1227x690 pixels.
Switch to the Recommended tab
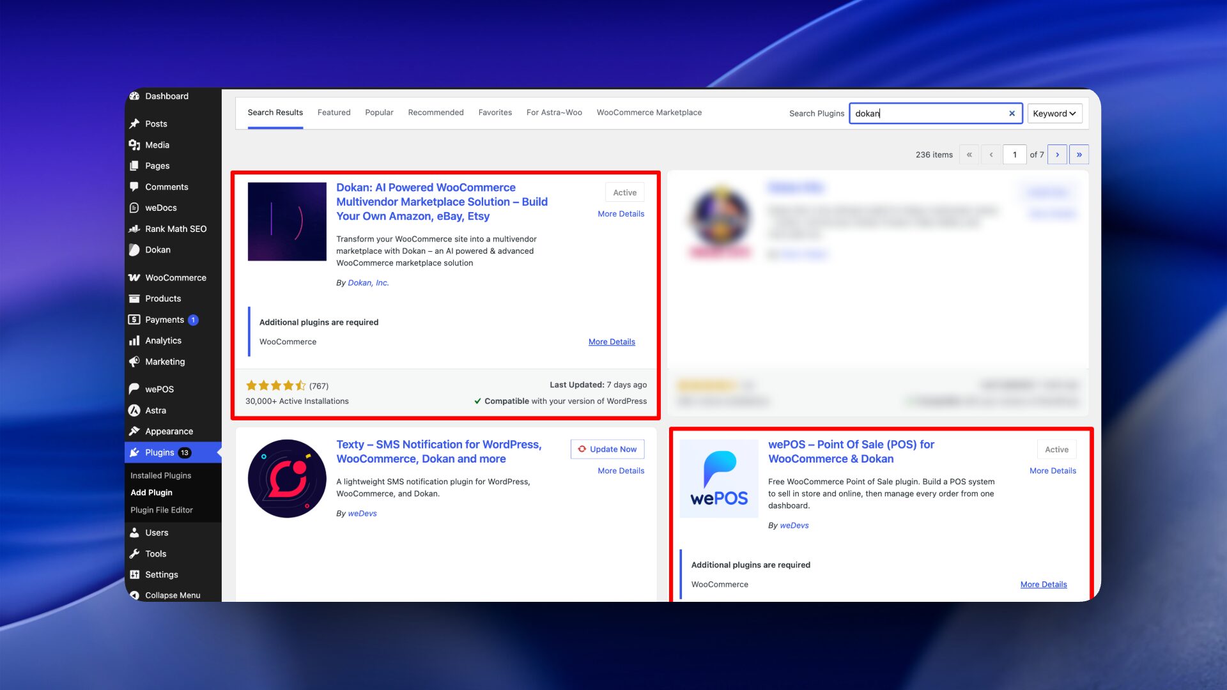point(436,113)
